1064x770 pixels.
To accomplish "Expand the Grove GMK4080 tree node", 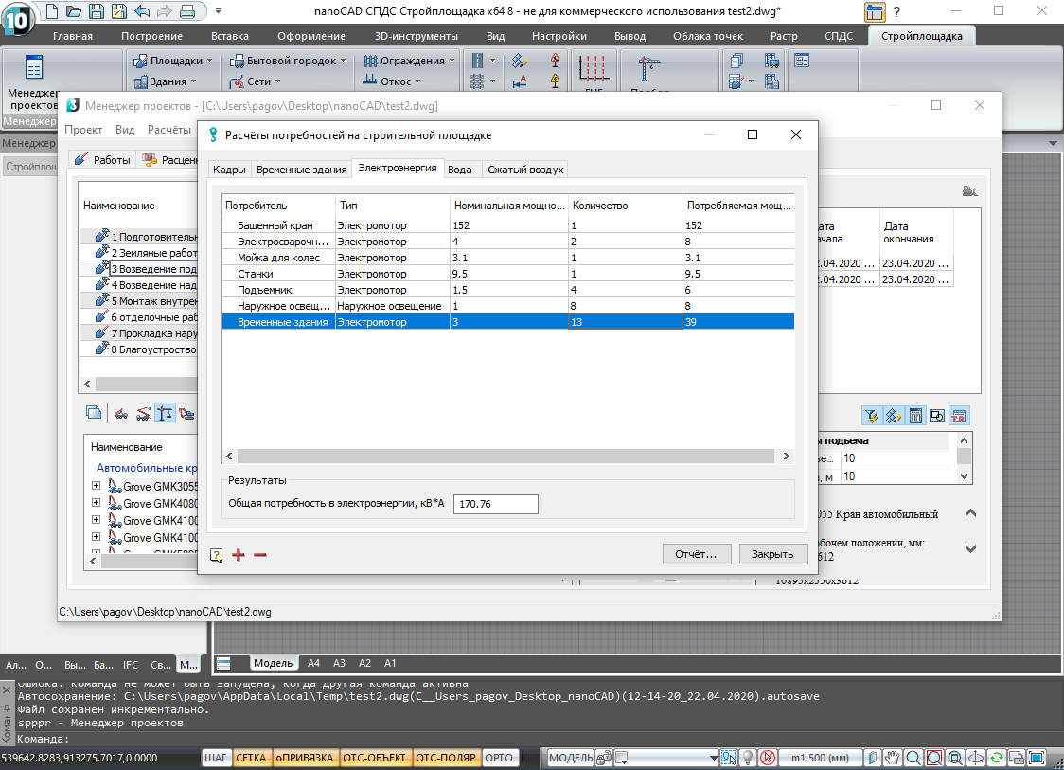I will click(x=96, y=503).
